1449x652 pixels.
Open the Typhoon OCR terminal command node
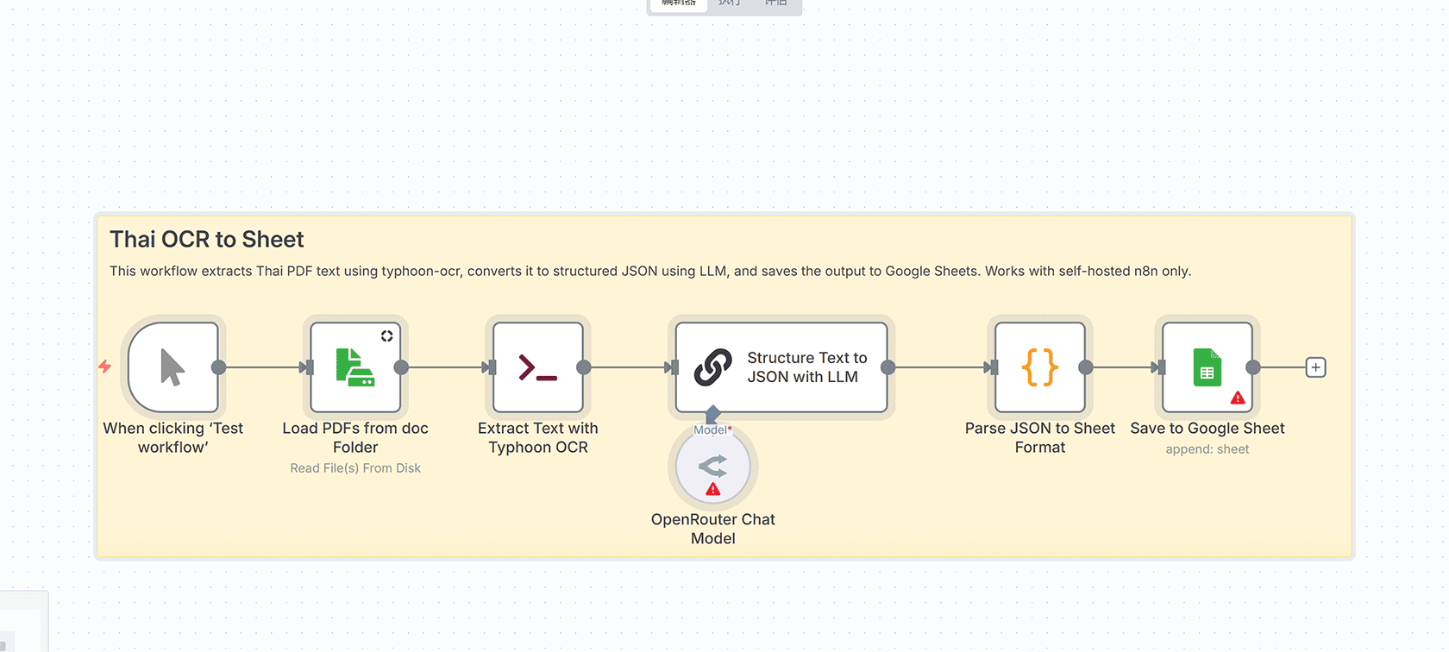(x=537, y=367)
